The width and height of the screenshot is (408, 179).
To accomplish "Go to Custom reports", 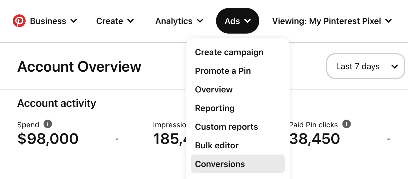I will pos(226,127).
